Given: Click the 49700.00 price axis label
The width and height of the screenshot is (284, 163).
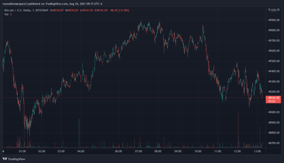Looking at the screenshot, I should pos(274,41).
